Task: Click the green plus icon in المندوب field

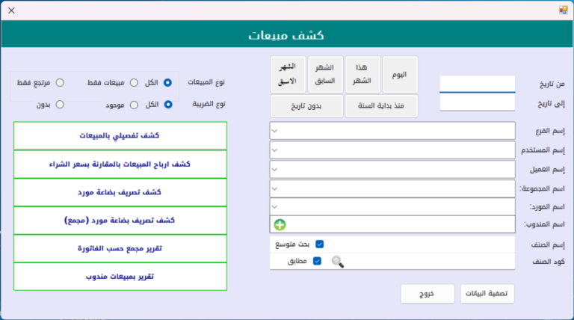Action: [x=280, y=224]
